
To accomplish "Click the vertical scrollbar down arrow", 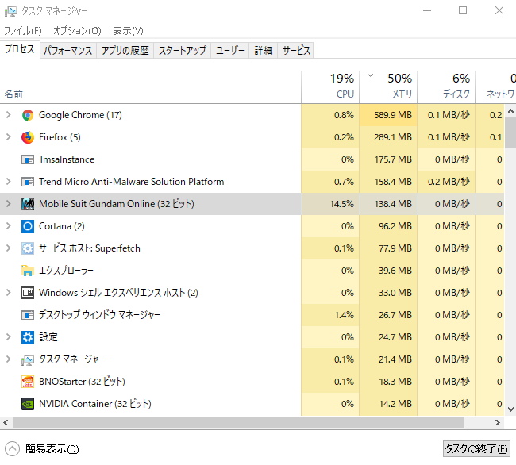I will click(510, 410).
